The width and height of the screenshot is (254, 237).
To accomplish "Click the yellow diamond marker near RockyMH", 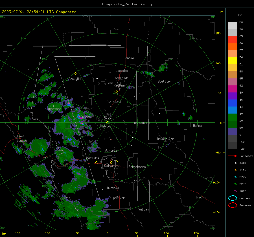I will coord(75,74).
